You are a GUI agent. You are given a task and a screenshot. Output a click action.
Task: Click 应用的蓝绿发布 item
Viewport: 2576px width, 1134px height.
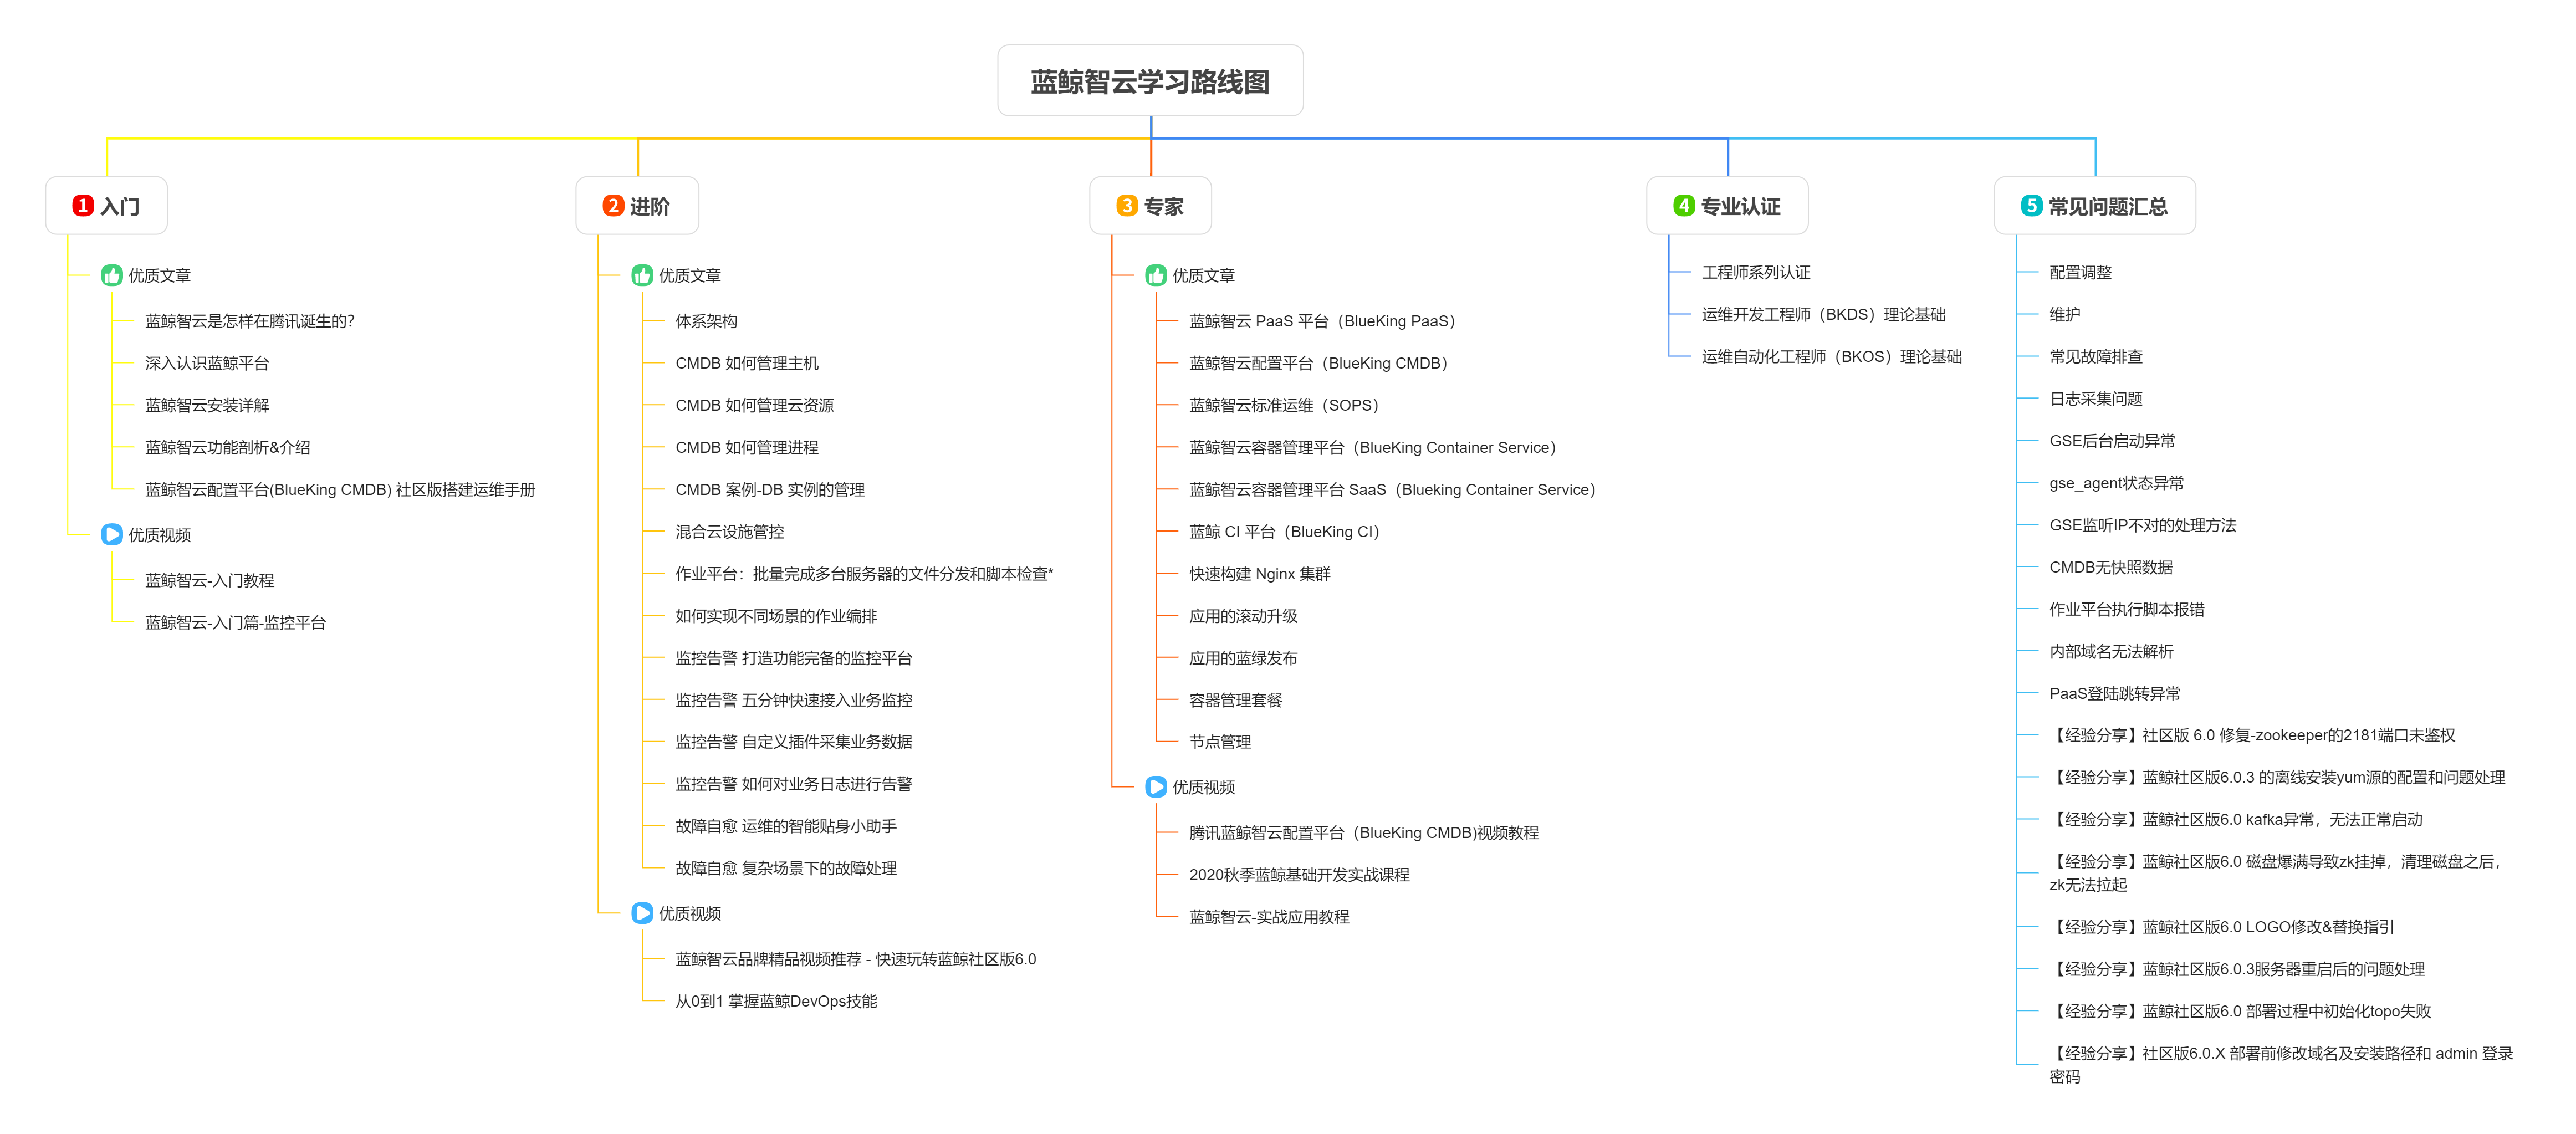coord(1243,658)
